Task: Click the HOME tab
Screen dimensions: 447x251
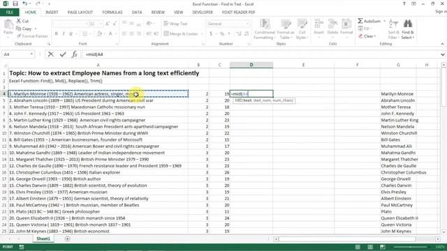Action: pyautogui.click(x=30, y=13)
